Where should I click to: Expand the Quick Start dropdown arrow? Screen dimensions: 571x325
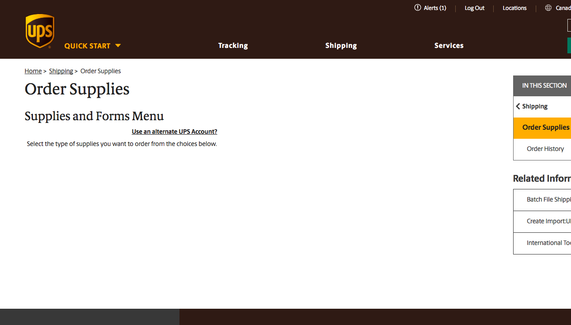(118, 46)
